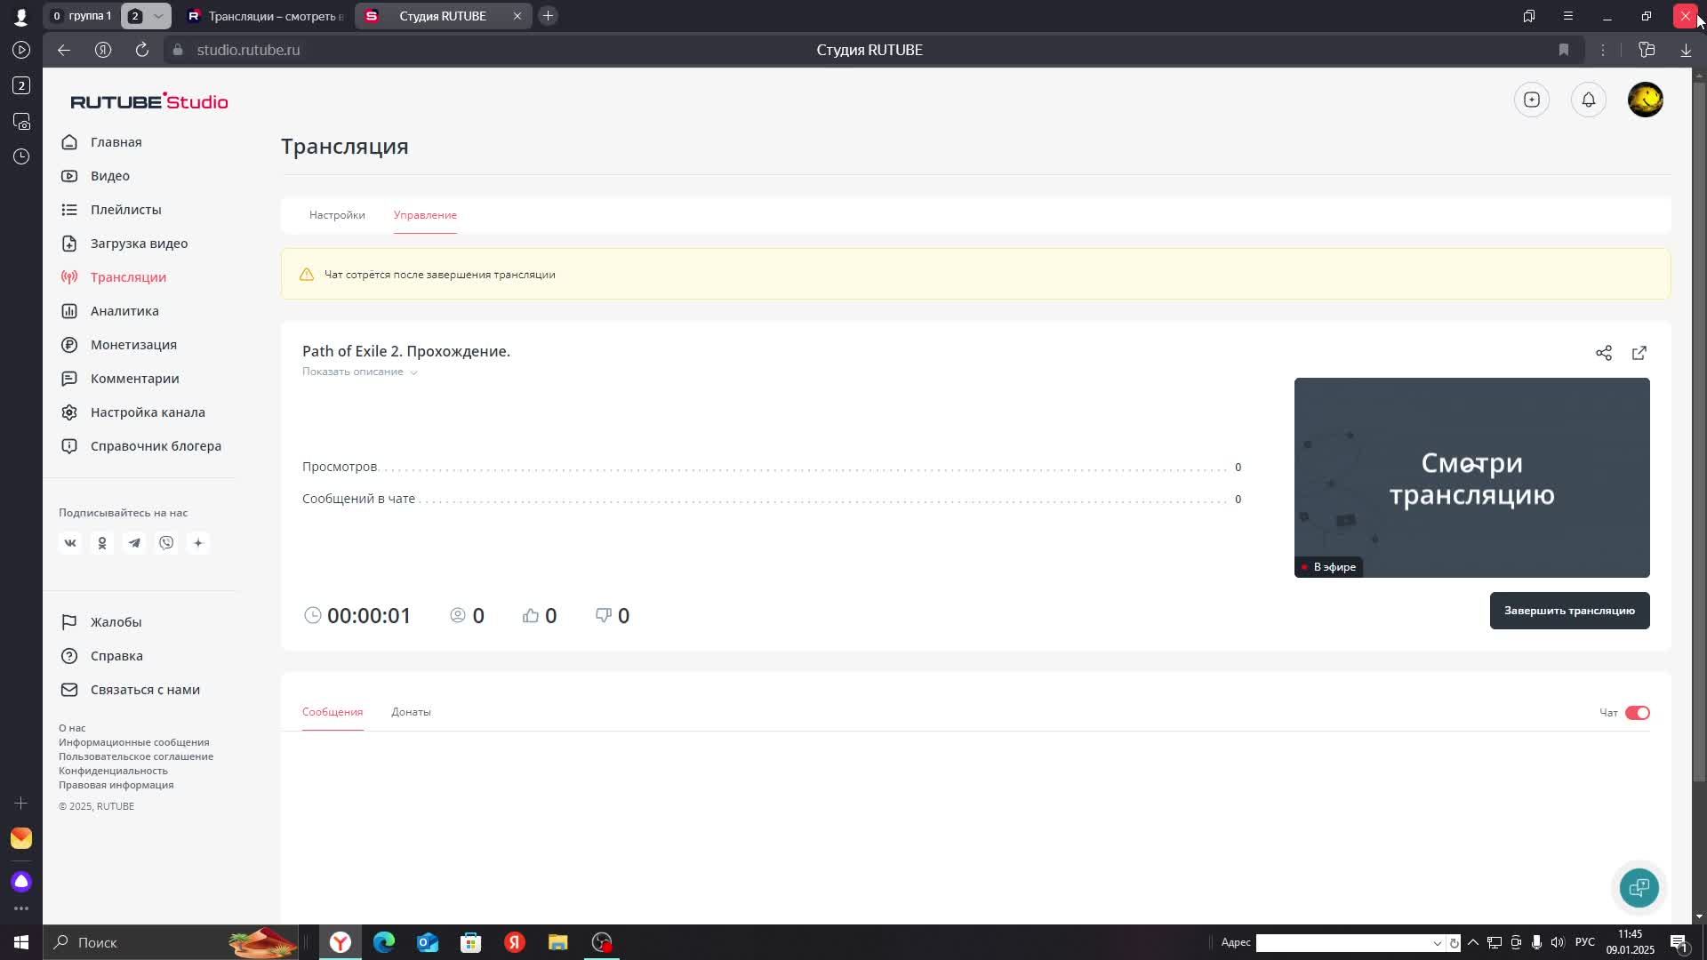1707x960 pixels.
Task: Click the browser back arrow
Action: pos(64,50)
